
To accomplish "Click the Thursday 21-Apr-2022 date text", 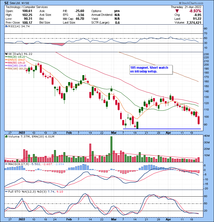I will (186, 7).
